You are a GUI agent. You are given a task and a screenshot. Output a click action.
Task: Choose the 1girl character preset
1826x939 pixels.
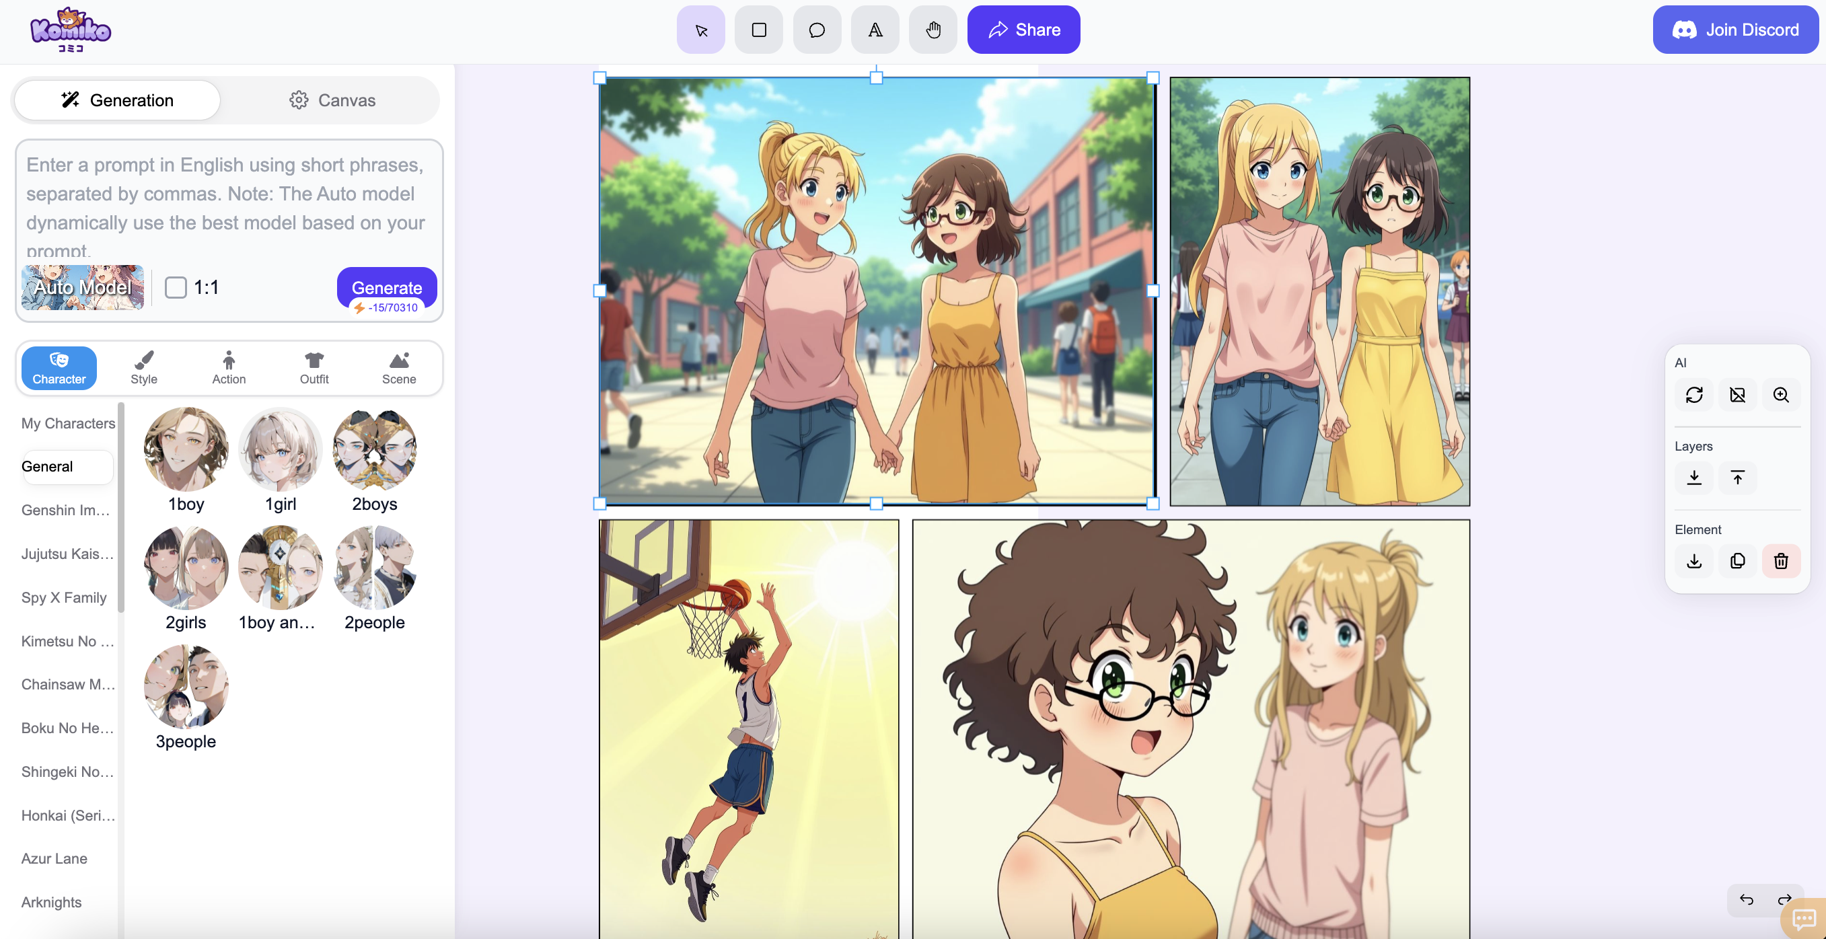[x=280, y=460]
